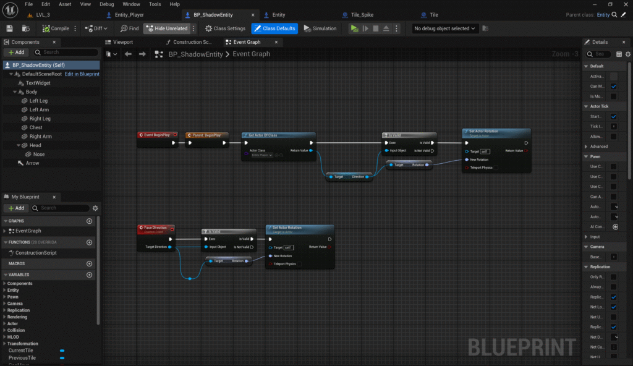Screen dimensions: 633x366
Task: Click the Find button in the toolbar
Action: click(130, 28)
